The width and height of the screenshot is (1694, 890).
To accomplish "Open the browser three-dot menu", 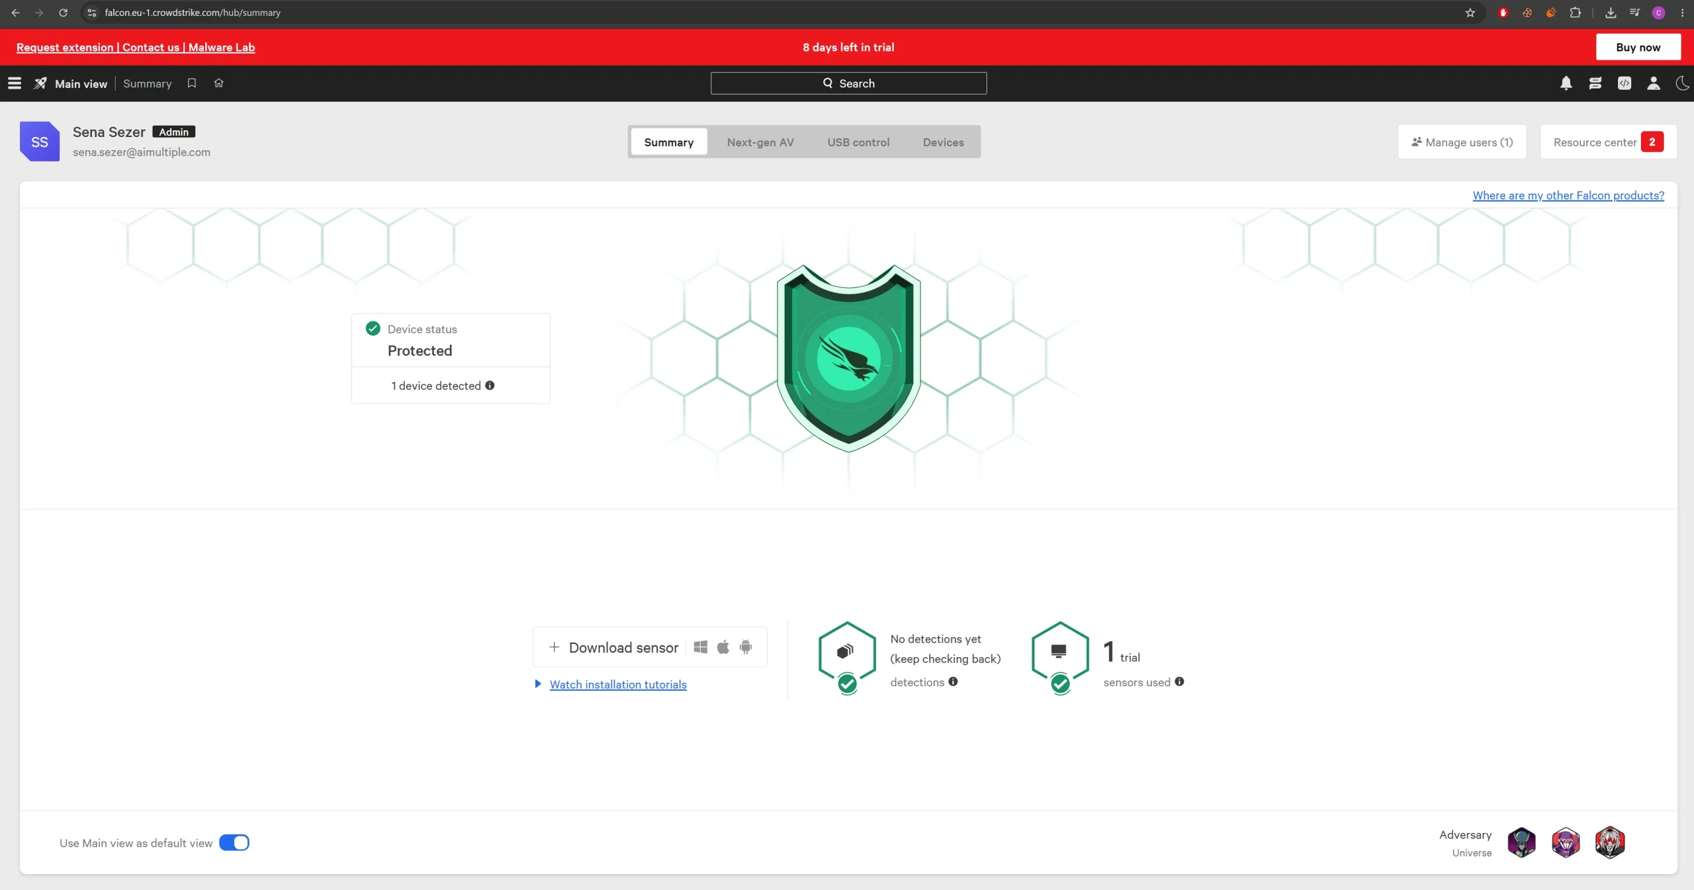I will point(1682,13).
